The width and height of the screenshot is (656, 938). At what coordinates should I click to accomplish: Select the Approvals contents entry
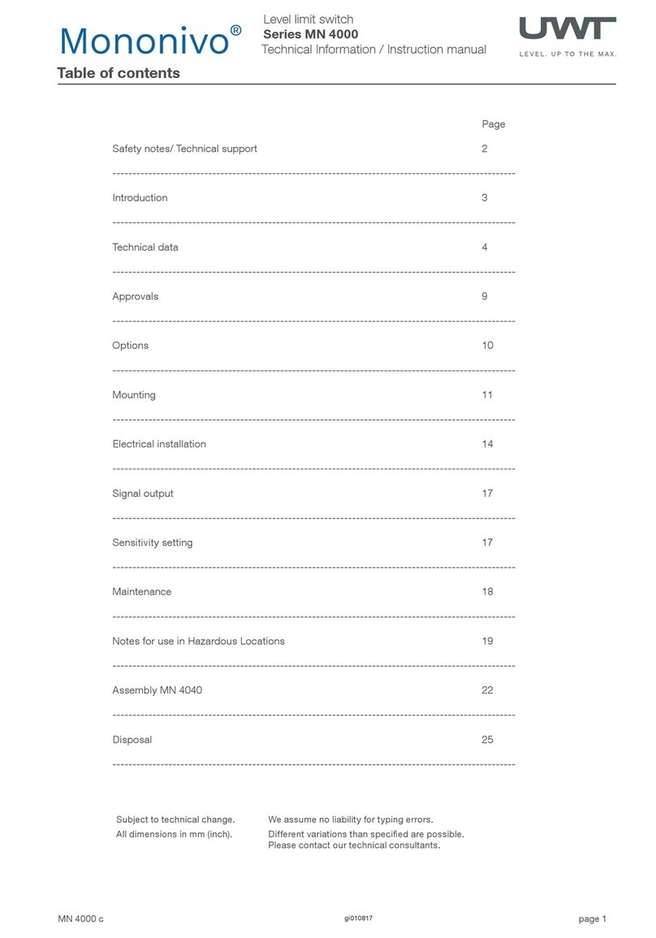click(135, 296)
